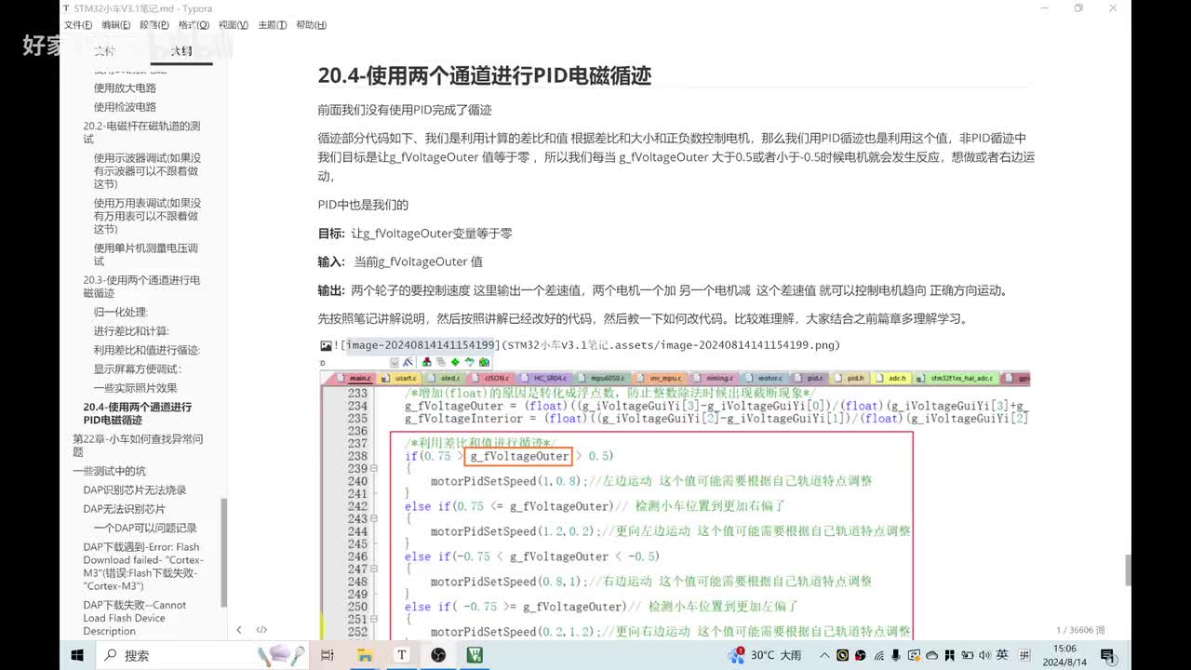1191x670 pixels.
Task: Open outline item 一个DAP可以问题记录
Action: [144, 528]
